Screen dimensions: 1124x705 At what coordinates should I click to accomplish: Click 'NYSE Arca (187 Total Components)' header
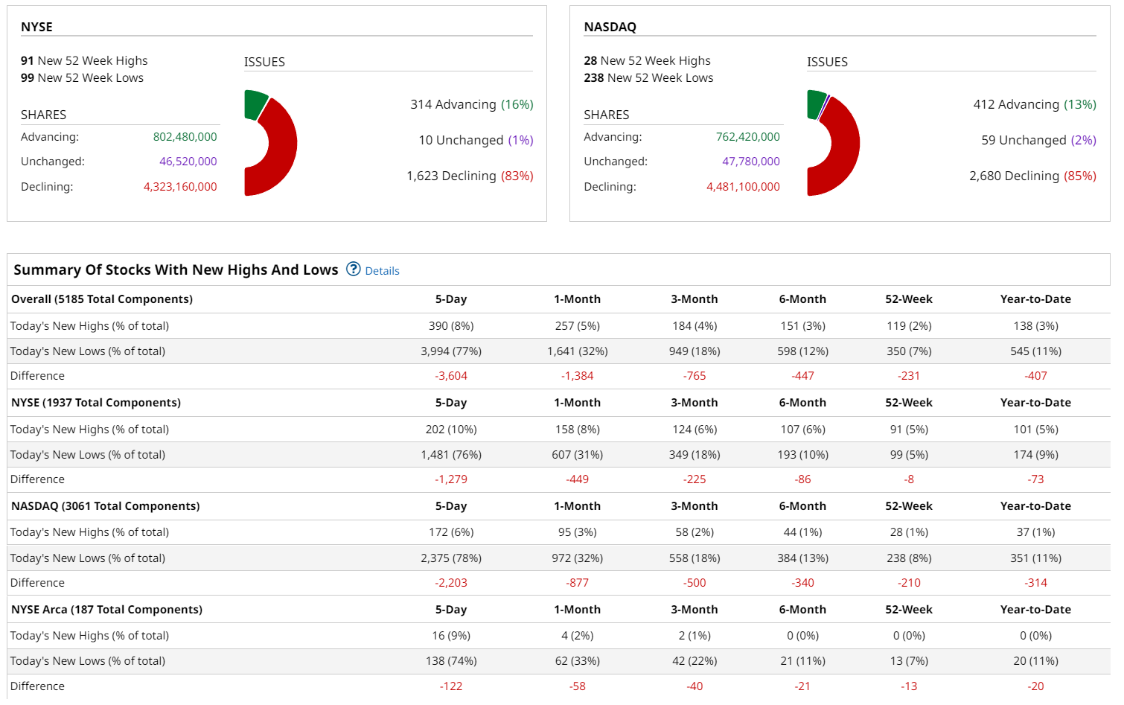pos(106,610)
